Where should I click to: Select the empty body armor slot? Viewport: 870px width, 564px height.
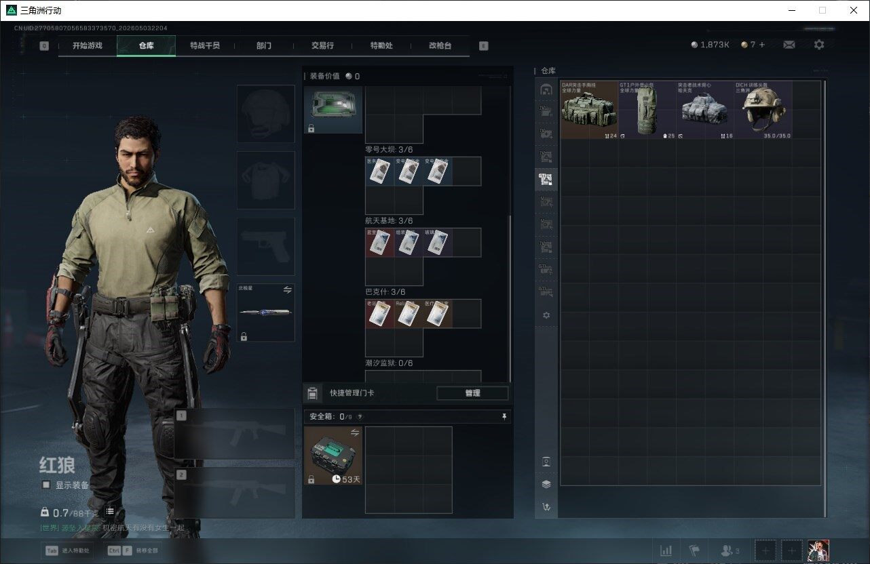tap(266, 180)
